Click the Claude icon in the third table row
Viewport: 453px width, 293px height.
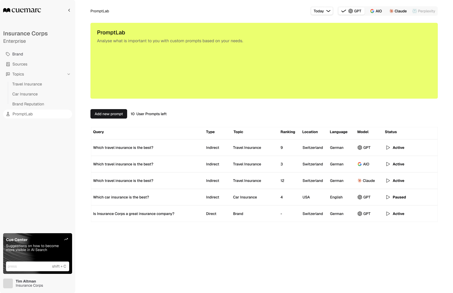click(x=359, y=180)
